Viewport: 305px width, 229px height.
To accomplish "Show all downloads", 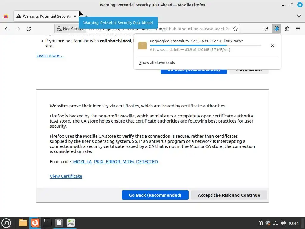I will tap(157, 63).
